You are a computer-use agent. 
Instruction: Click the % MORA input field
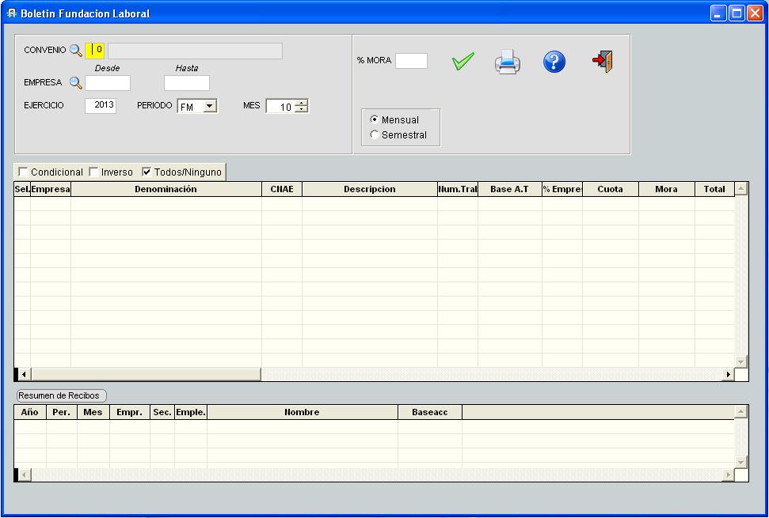pos(412,61)
